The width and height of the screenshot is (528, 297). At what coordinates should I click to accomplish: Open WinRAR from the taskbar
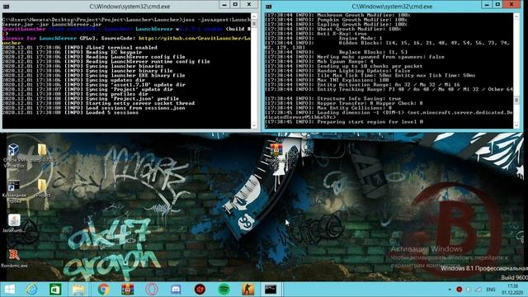[127, 290]
